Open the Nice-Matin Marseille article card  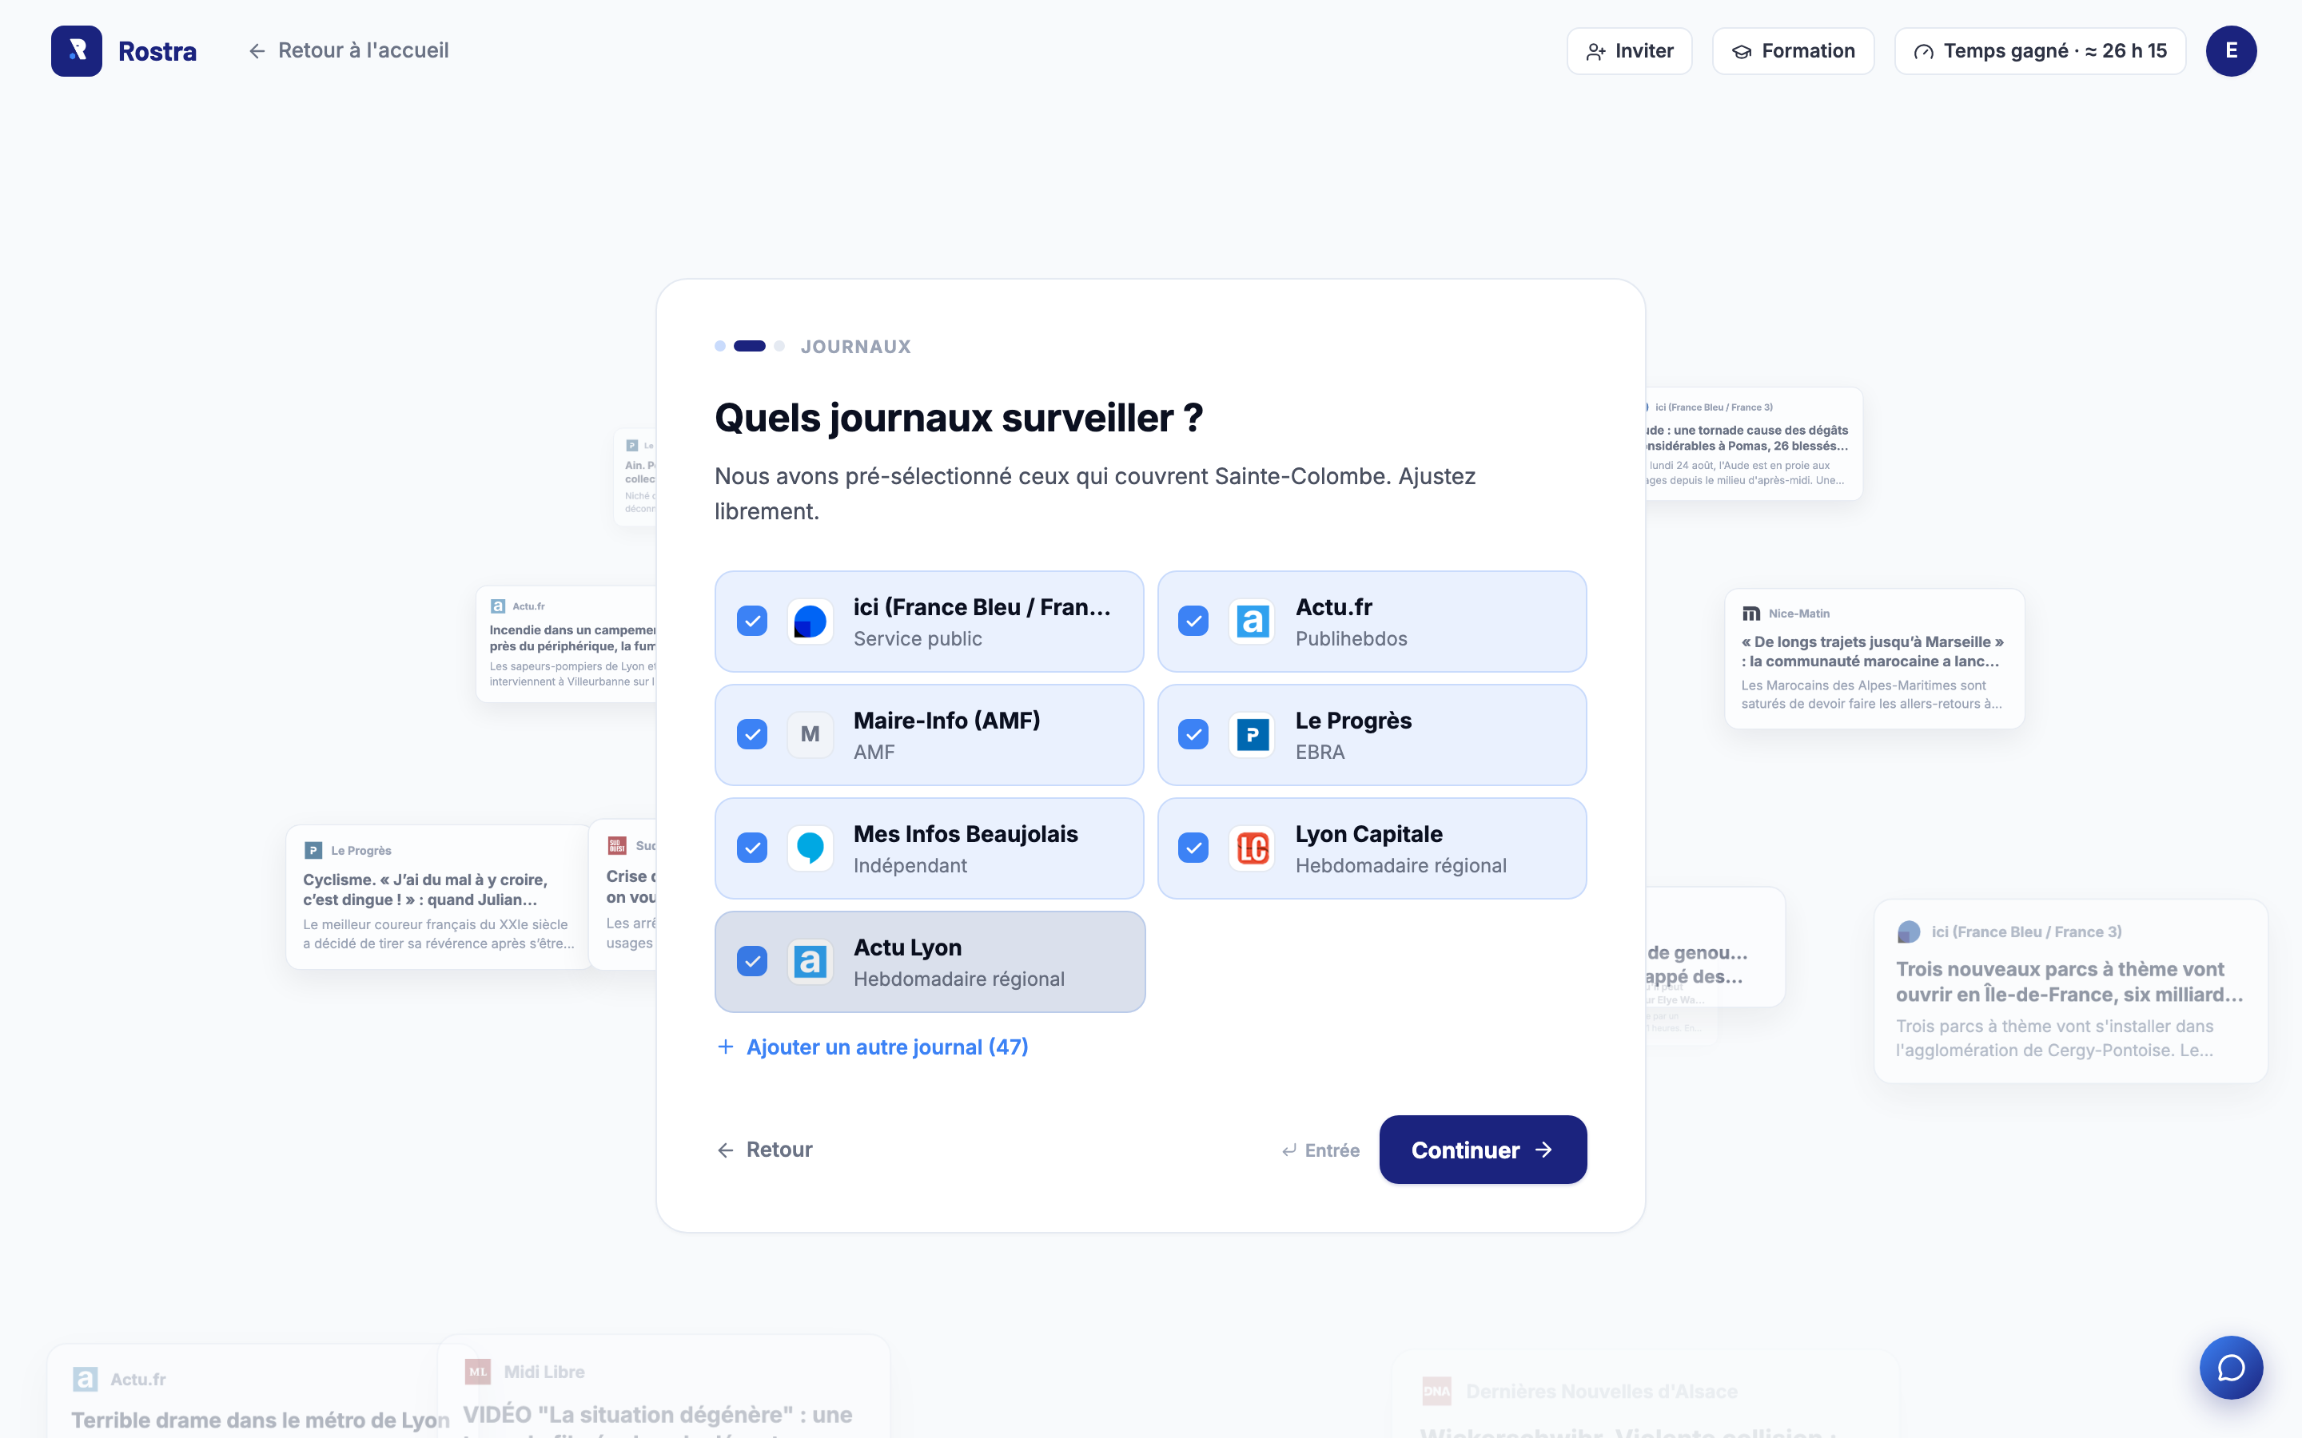coord(1874,659)
